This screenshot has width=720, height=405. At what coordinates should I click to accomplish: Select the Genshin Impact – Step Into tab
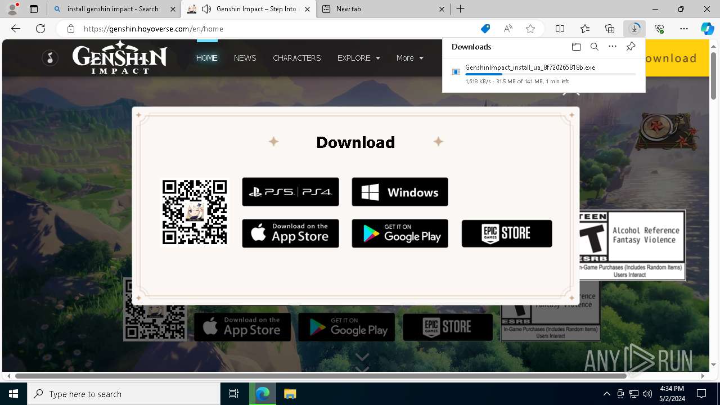[248, 9]
